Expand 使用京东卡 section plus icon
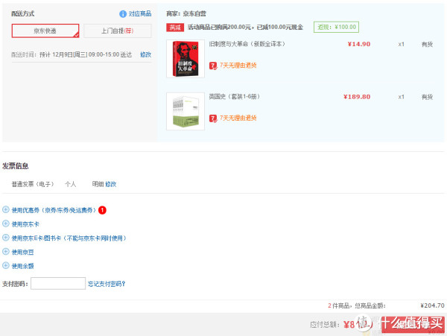The width and height of the screenshot is (447, 336). [x=6, y=224]
